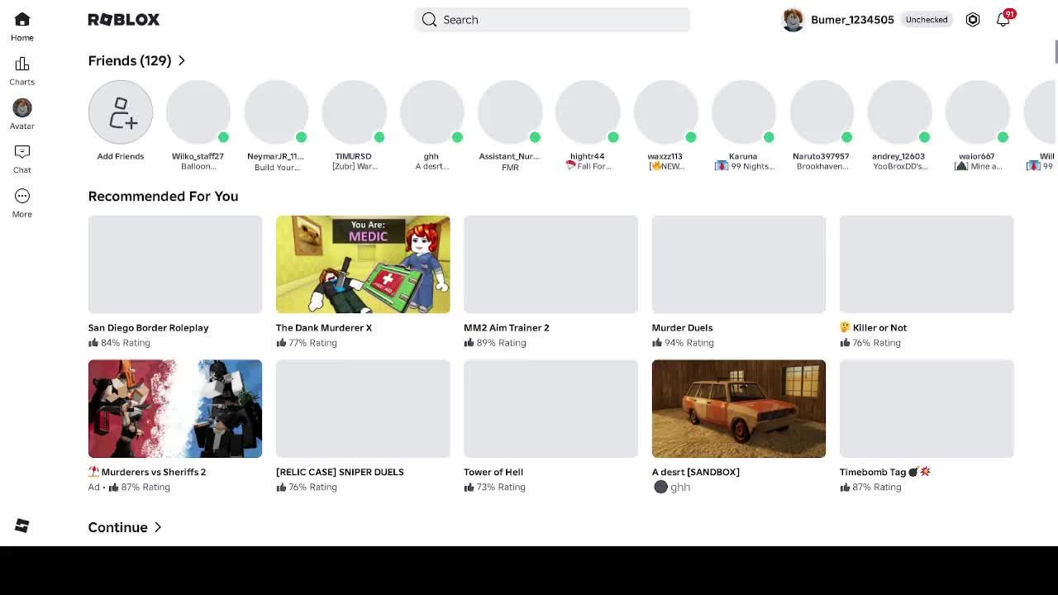Go to Home in the sidebar
Image resolution: width=1058 pixels, height=595 pixels.
tap(22, 26)
